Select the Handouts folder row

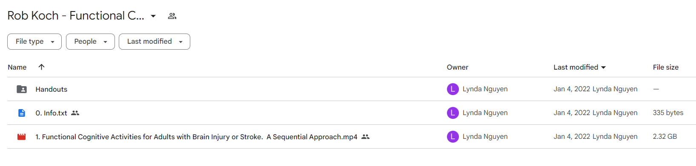pyautogui.click(x=352, y=89)
